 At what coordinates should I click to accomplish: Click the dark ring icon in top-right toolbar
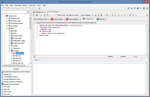[x=144, y=8]
